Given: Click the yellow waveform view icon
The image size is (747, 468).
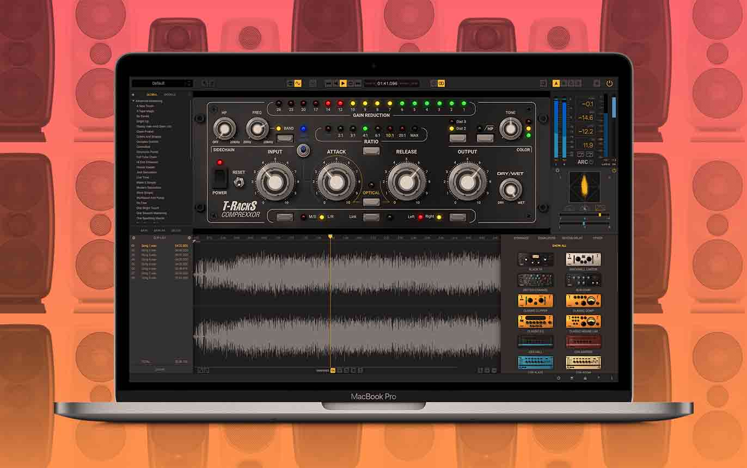Looking at the screenshot, I should pyautogui.click(x=298, y=83).
